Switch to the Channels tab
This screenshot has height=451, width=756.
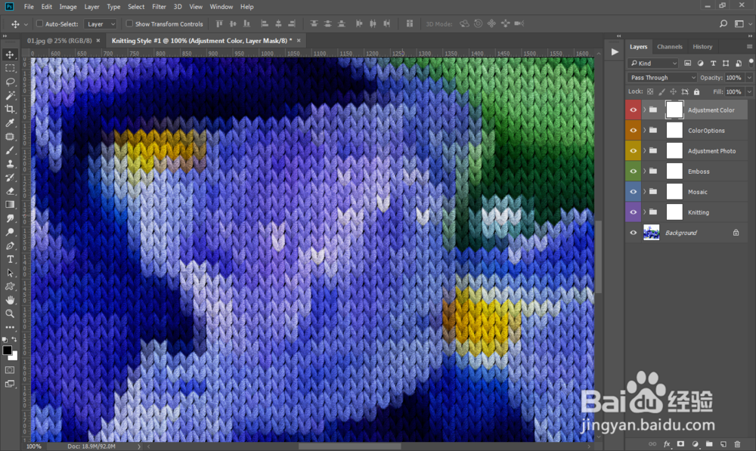[x=670, y=46]
